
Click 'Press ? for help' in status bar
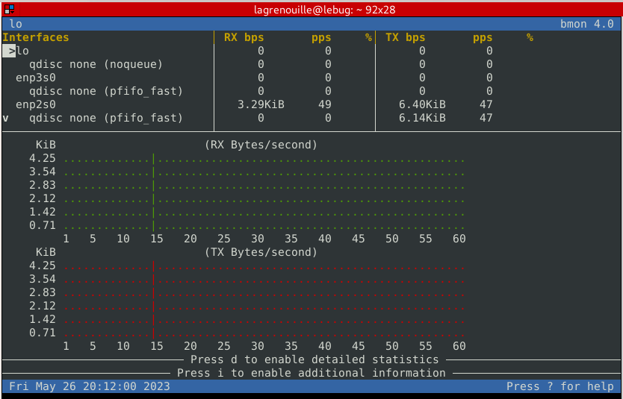click(x=560, y=386)
